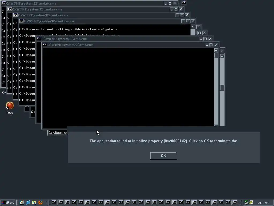Screen dimensions: 274x206
Task: Close the cmd.exe window just behind the frontmost
Action: click(210, 39)
